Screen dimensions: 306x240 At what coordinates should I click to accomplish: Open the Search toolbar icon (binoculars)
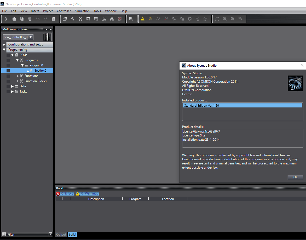[112, 19]
